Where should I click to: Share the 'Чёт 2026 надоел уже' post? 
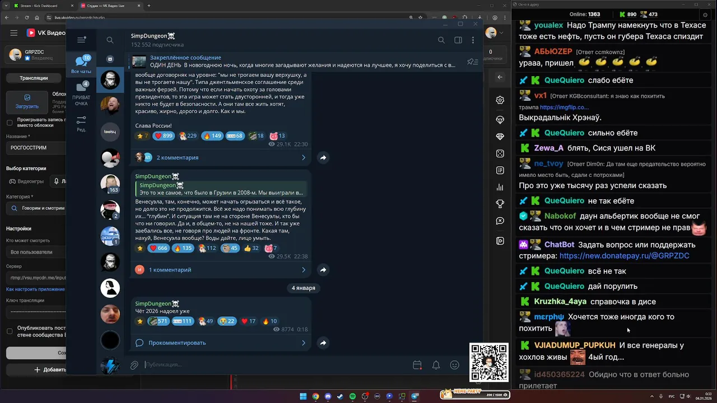tap(323, 343)
